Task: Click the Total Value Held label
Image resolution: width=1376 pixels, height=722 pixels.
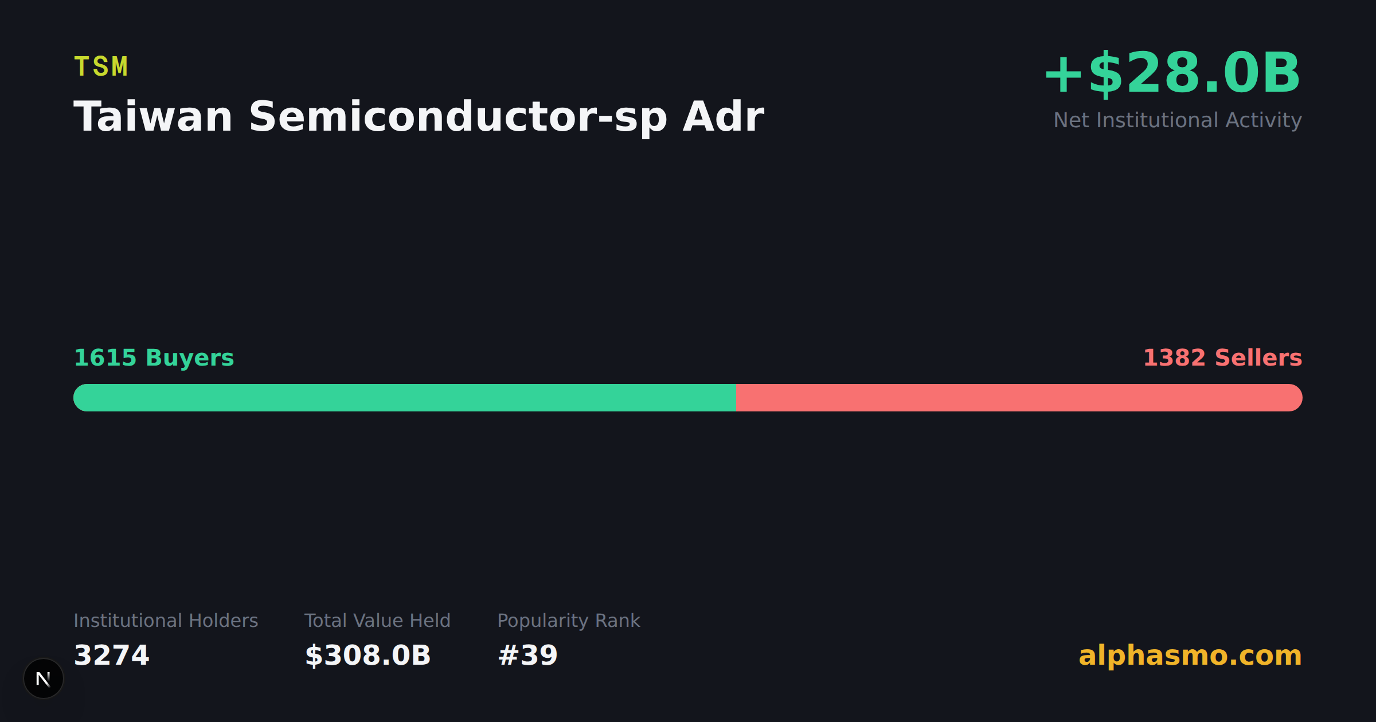Action: pos(377,621)
